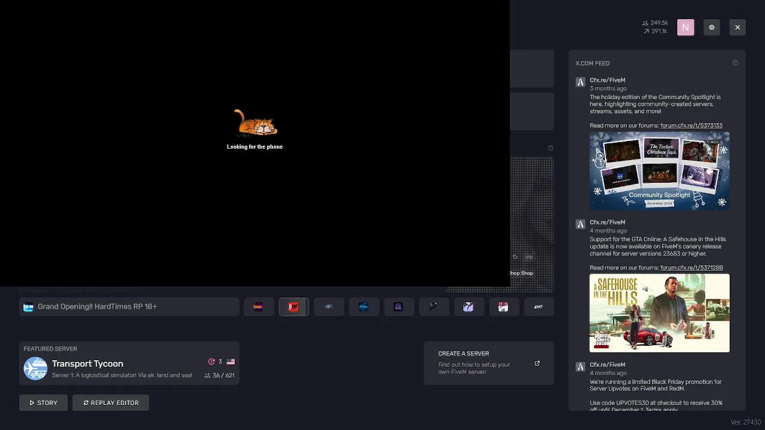Select the first promoted server icon with orange logo
The image size is (765, 430).
coord(258,306)
